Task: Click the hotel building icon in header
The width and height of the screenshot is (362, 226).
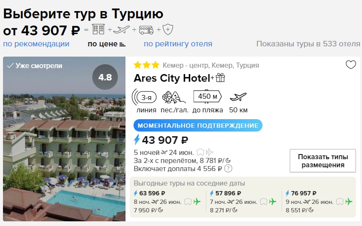Action: 98,29
